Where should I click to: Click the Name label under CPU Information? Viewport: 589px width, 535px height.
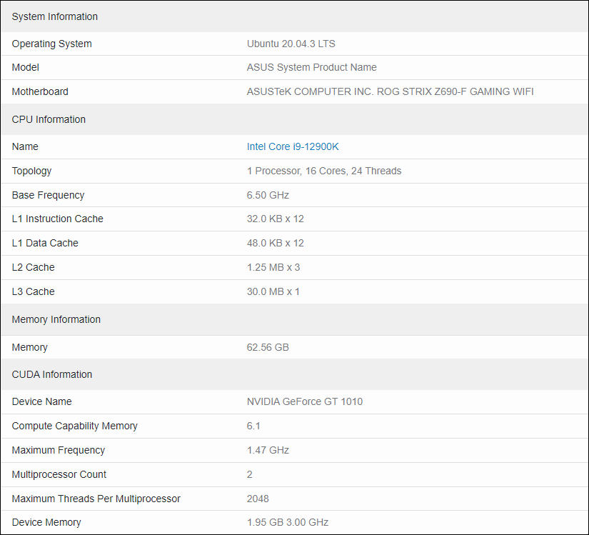(x=25, y=146)
